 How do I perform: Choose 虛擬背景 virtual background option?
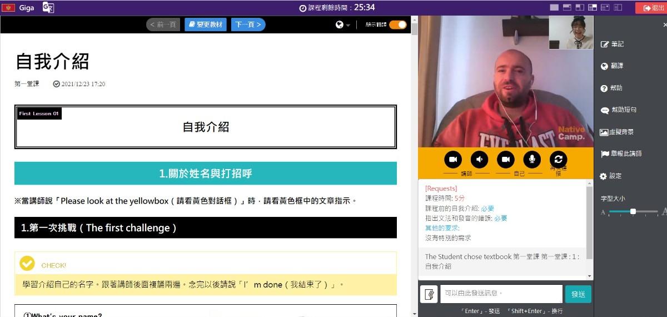tap(617, 132)
